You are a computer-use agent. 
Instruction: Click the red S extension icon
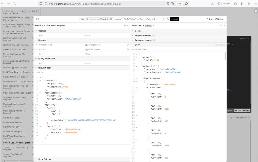coord(242,4)
